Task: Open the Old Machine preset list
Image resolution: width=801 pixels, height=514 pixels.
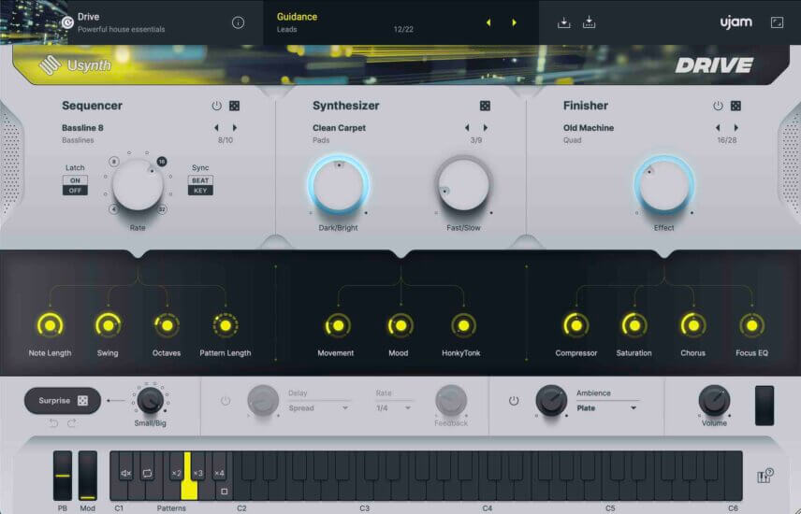Action: [x=589, y=128]
